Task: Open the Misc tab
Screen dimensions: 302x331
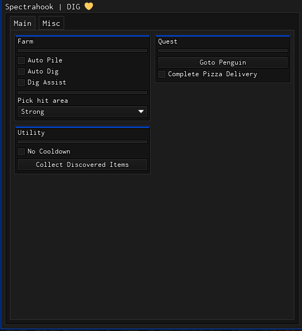Action: point(51,23)
